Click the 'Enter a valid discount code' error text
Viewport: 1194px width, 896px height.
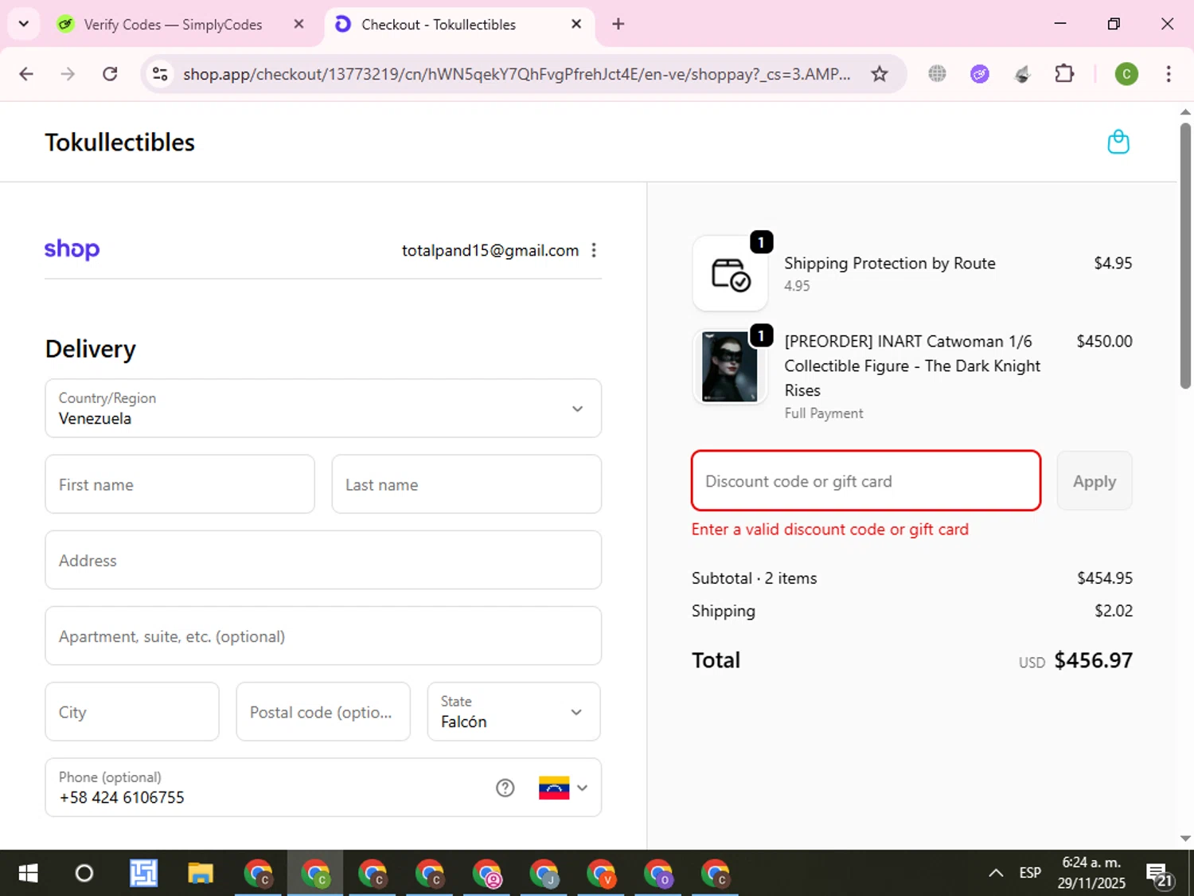pyautogui.click(x=830, y=530)
